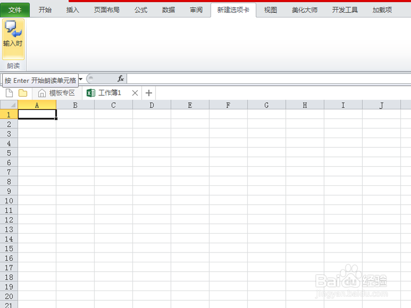Open the 审阅 tab
This screenshot has width=411, height=308.
(x=196, y=10)
